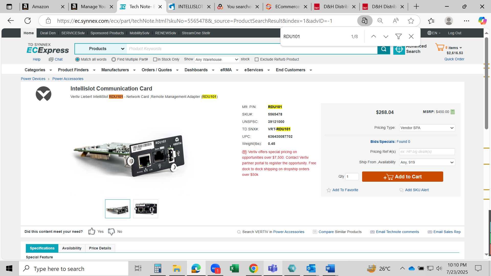Click the thumbs down No icon
Viewport: 491px width, 276px height.
point(111,232)
